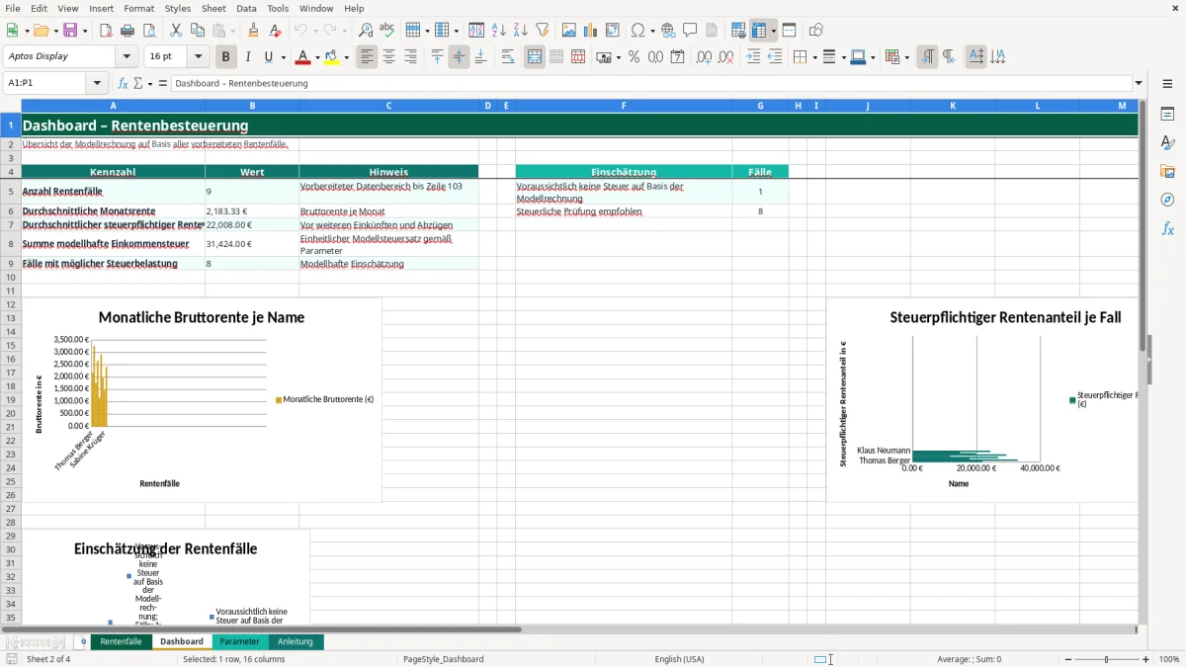
Task: Open Find & Replace
Action: tap(365, 31)
